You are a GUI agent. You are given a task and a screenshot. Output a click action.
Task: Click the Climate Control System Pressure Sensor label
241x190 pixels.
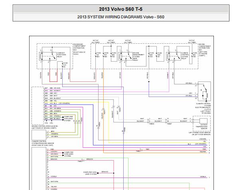click(43, 143)
